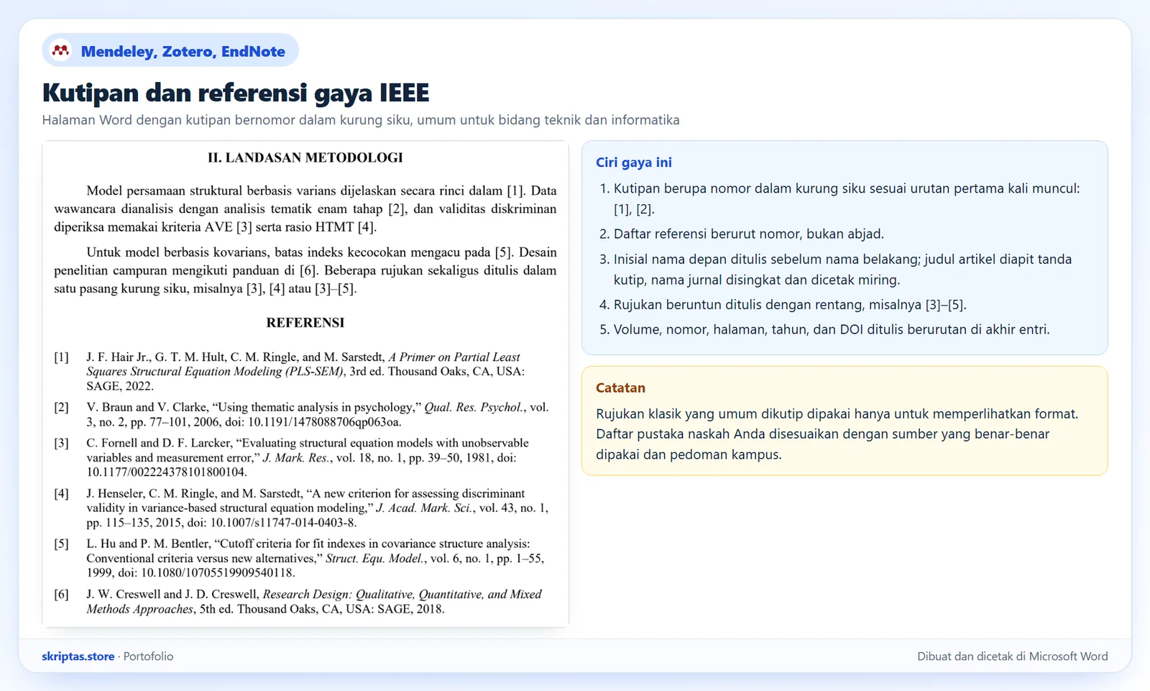
Task: Click the DOI 10.1177/002224378101800104 in reference 3
Action: click(167, 472)
